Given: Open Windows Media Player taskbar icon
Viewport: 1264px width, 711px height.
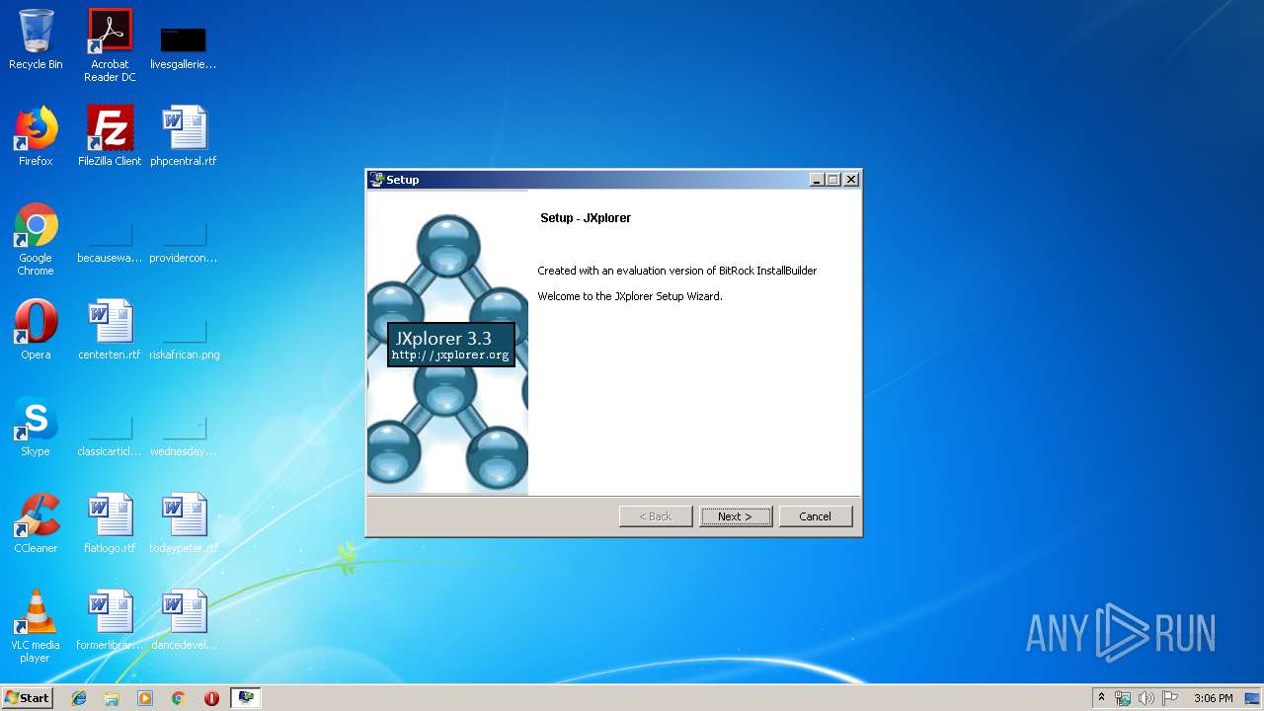Looking at the screenshot, I should (x=145, y=698).
